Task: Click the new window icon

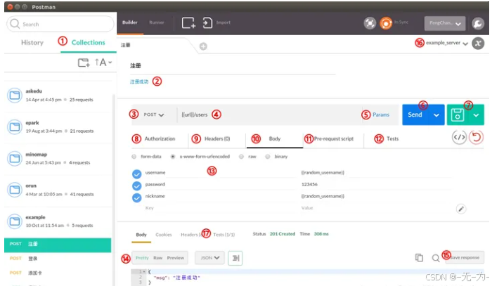Action: click(x=188, y=23)
